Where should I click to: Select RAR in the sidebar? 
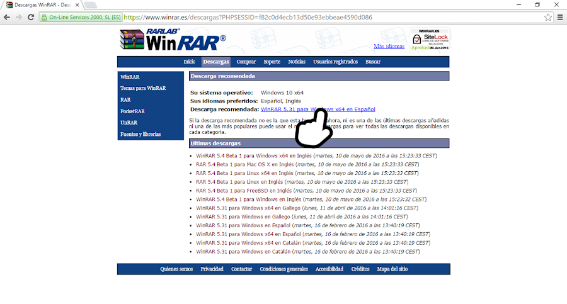125,100
